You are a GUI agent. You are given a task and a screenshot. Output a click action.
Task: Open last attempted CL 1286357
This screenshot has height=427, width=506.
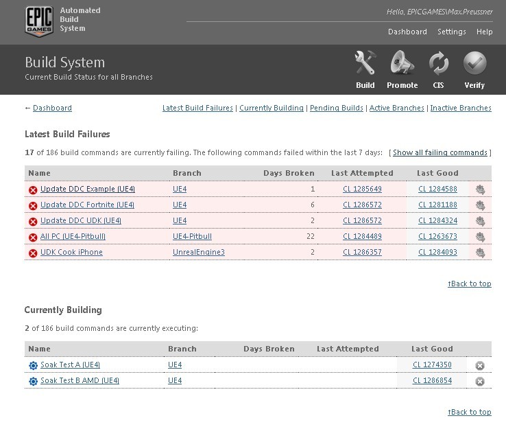(x=363, y=252)
